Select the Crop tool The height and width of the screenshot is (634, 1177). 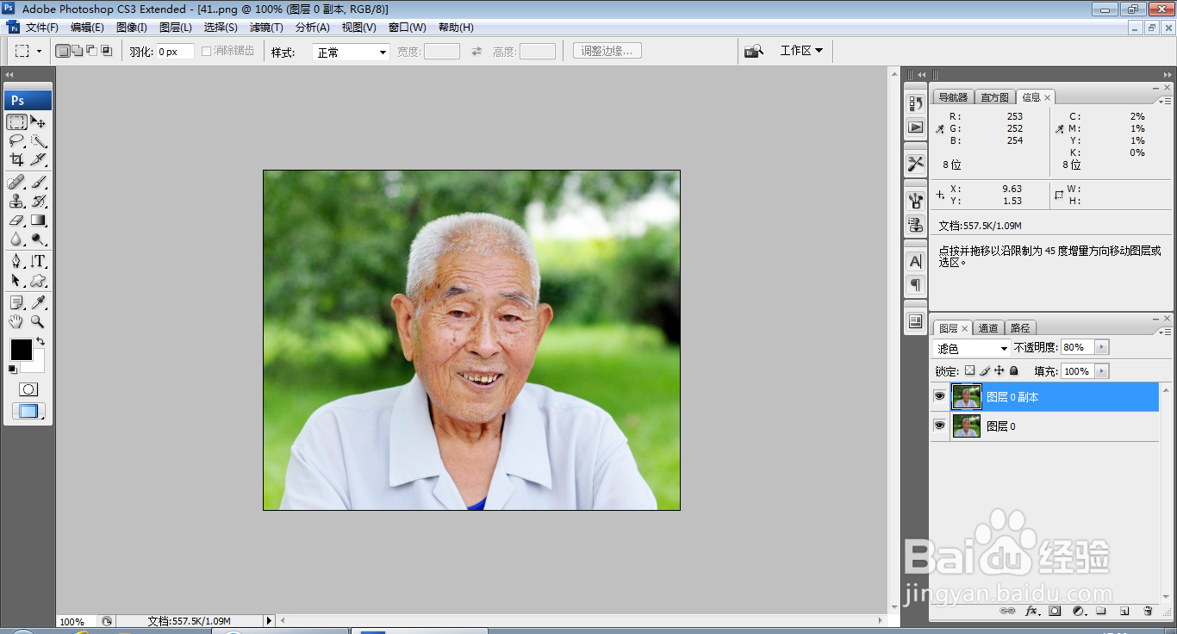click(x=17, y=159)
